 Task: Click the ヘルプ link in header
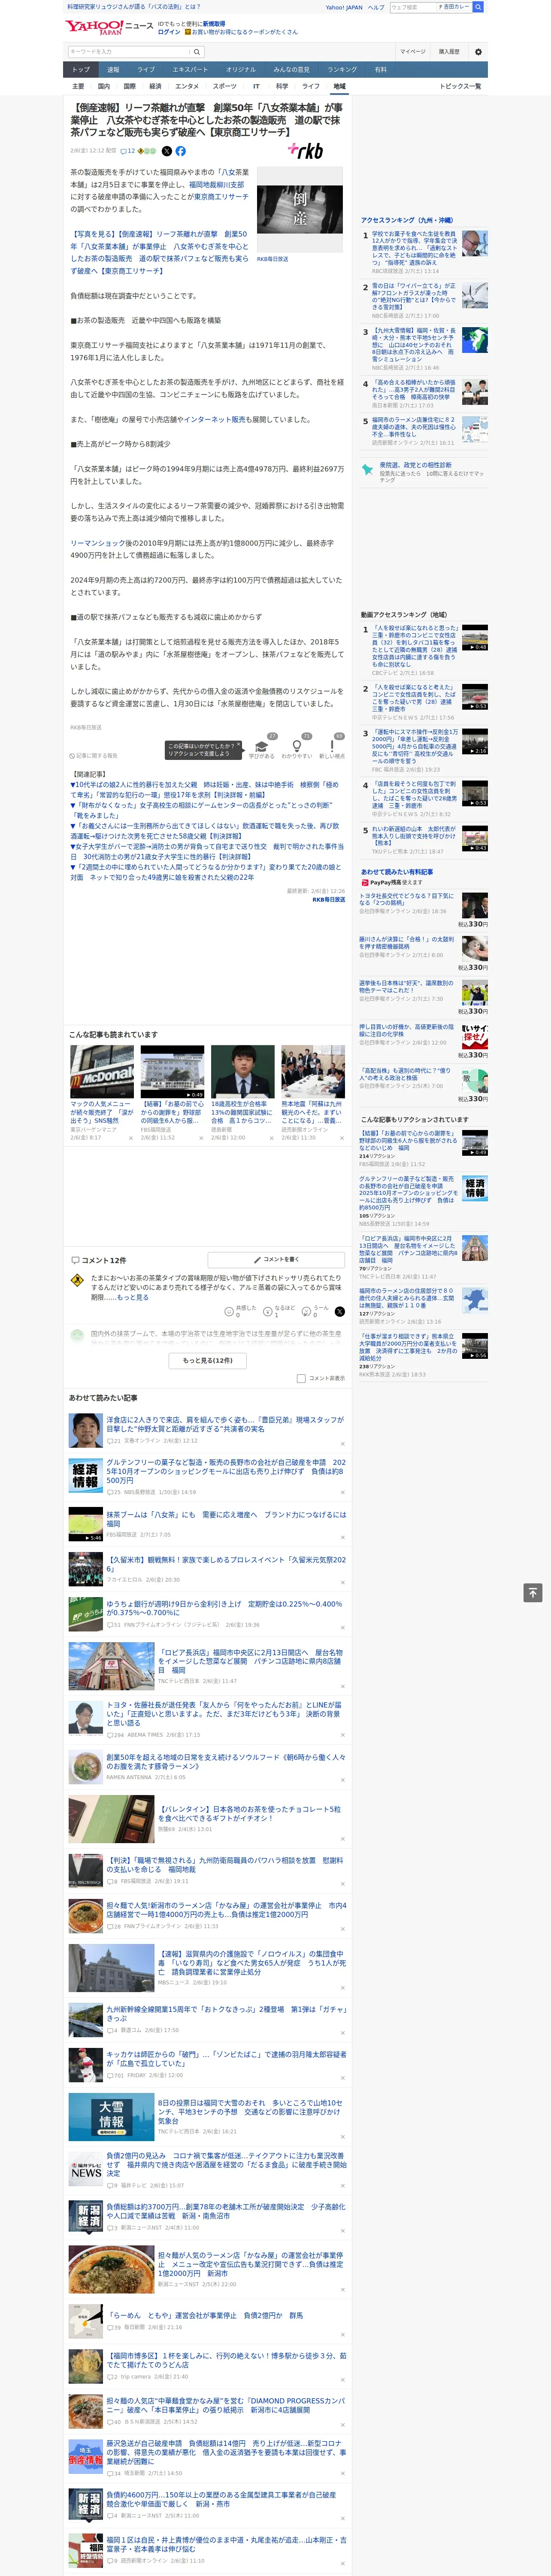pos(376,7)
